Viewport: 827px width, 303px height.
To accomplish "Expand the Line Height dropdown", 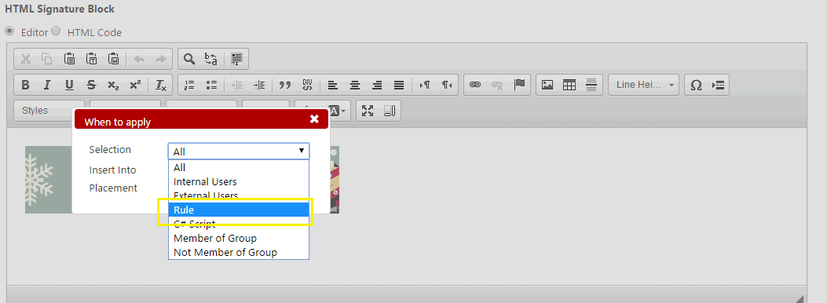I will pos(643,85).
